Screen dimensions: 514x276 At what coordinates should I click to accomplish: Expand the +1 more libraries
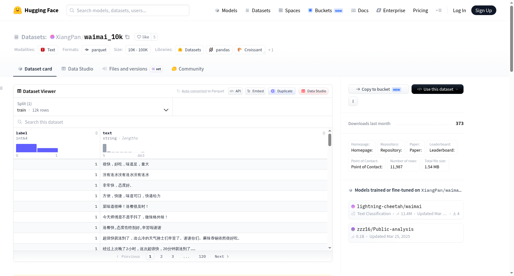[x=271, y=50]
